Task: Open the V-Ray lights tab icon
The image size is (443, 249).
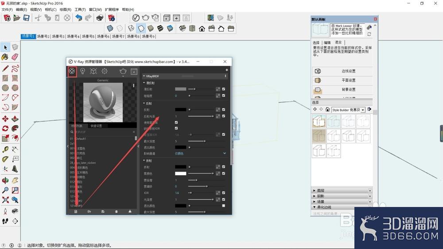Action: point(82,71)
